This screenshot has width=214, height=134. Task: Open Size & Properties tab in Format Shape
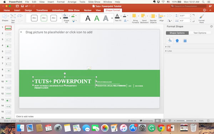185,41
